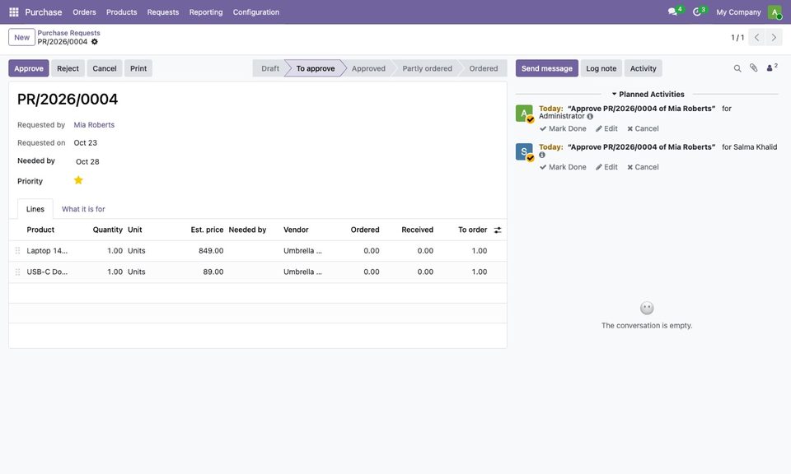
Task: Go to next record arrow
Action: (x=774, y=37)
